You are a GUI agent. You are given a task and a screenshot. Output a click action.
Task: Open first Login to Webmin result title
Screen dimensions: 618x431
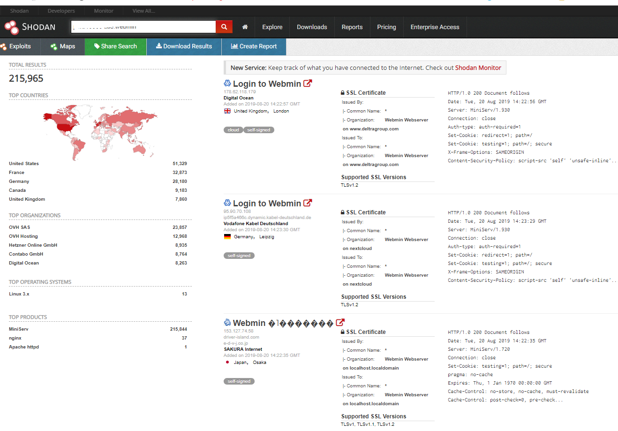tap(267, 83)
